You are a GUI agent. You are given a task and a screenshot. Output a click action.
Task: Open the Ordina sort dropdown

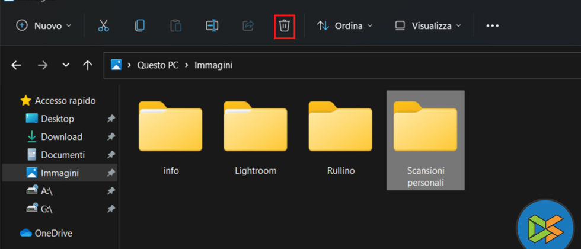[344, 26]
